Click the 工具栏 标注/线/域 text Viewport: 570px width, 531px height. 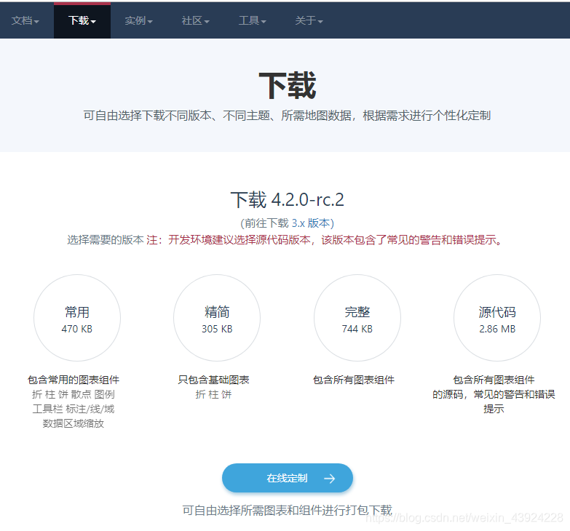74,409
